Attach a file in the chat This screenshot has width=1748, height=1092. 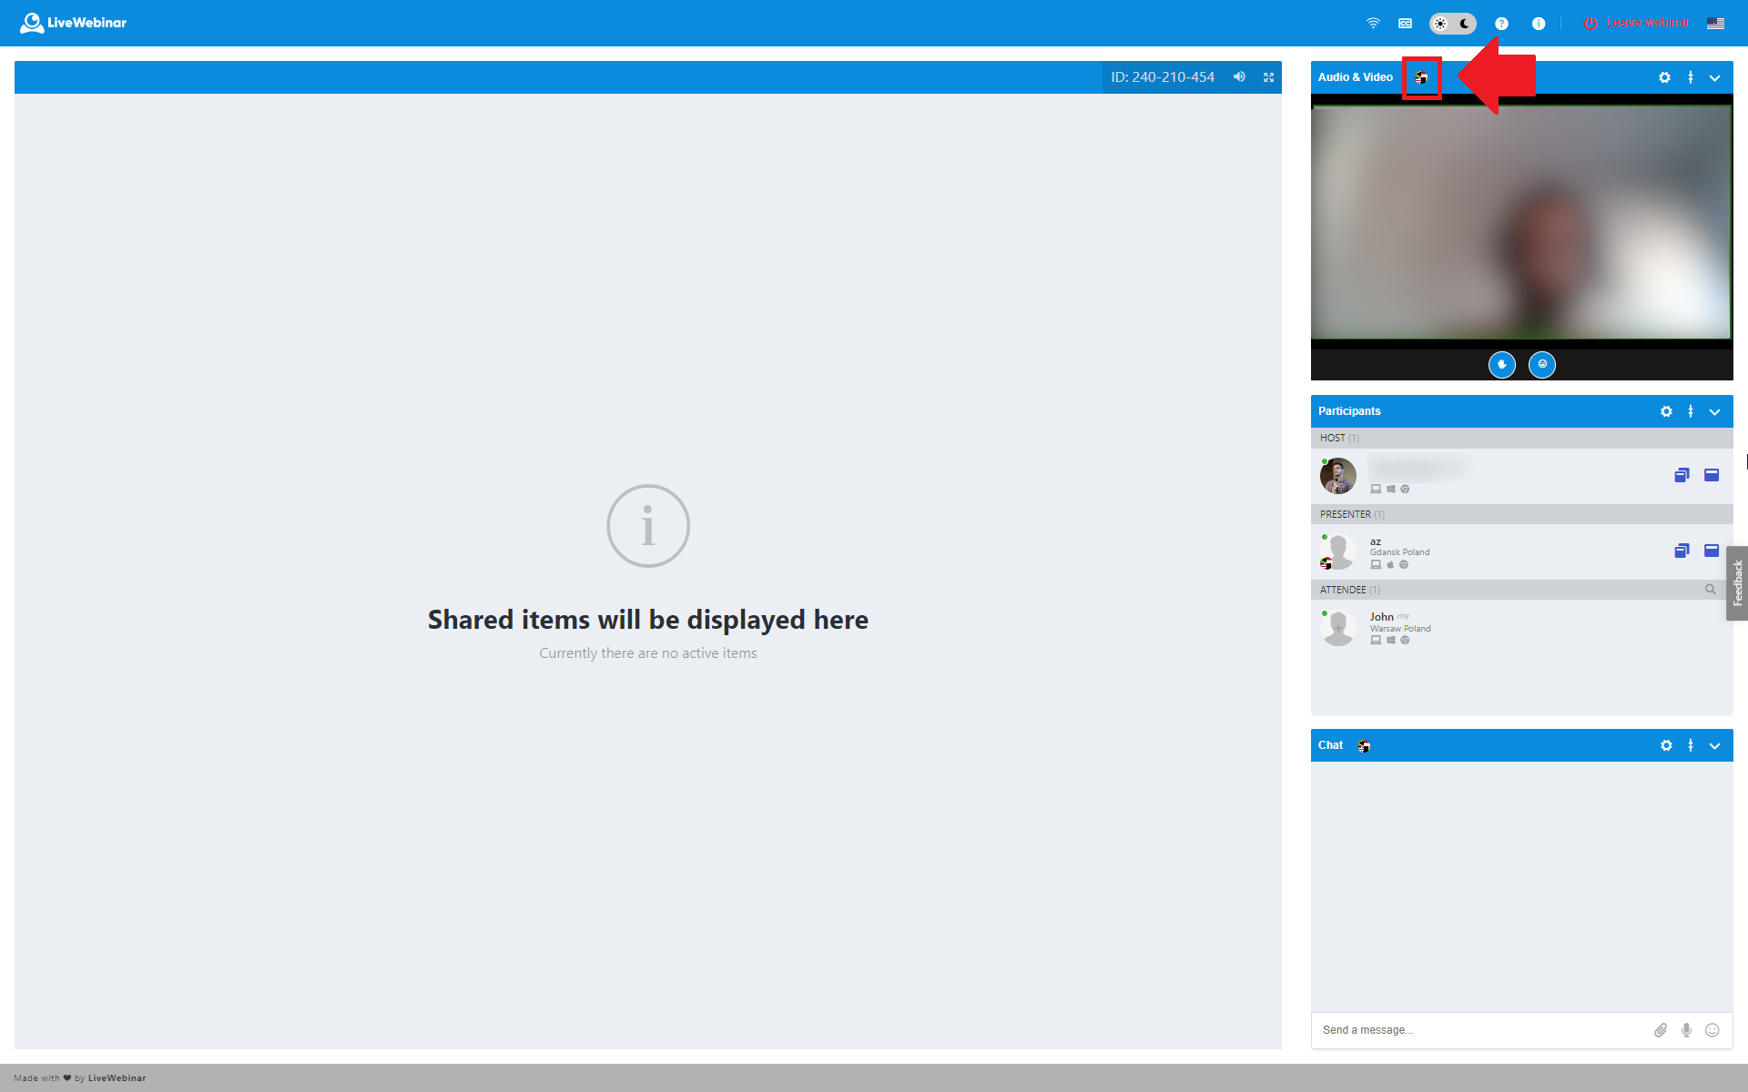1661,1030
